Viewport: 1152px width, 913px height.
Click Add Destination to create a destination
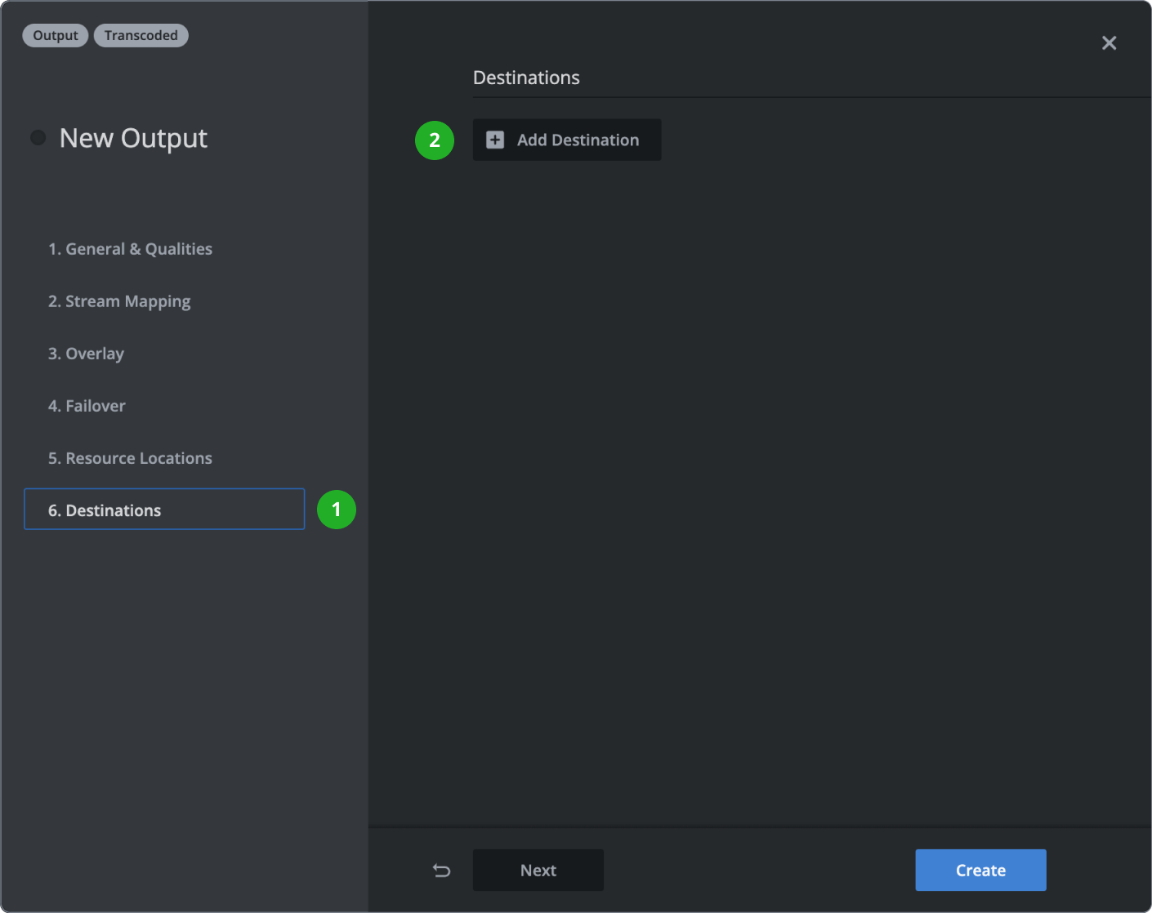coord(567,140)
